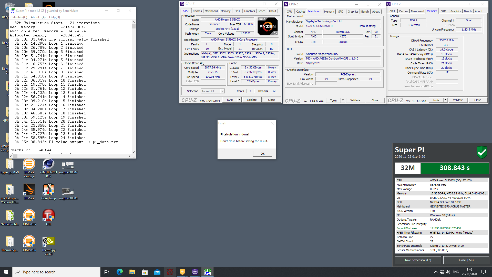Open the nvidiaInspector desktop folder
This screenshot has width=492, height=277.
click(9, 194)
